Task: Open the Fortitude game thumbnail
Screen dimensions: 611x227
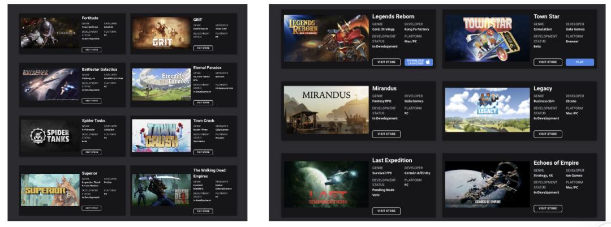Action: click(x=50, y=33)
